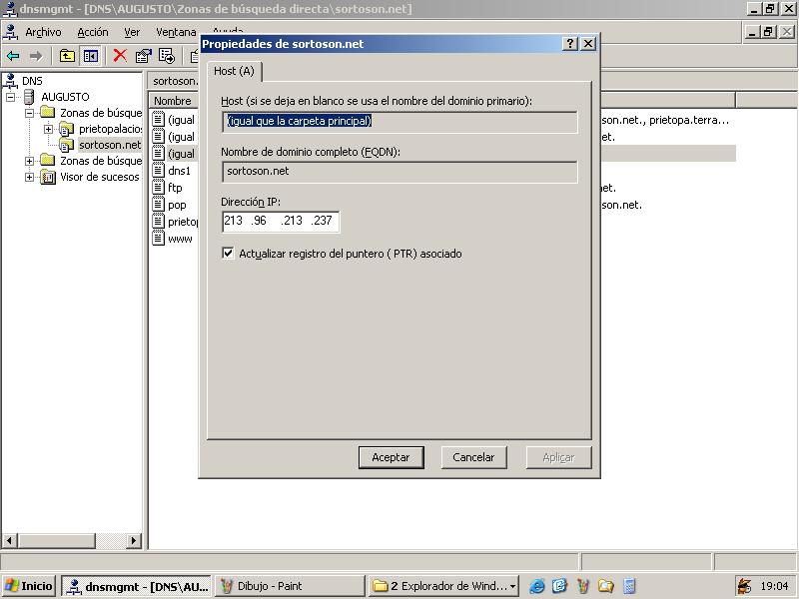Click the pop record icon
Image resolution: width=799 pixels, height=599 pixels.
pos(159,205)
